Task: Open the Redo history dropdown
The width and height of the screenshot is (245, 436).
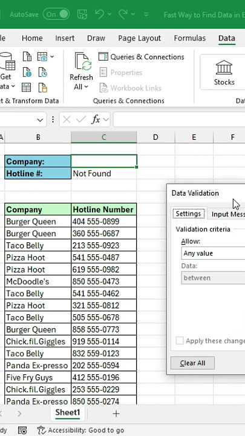Action: [x=133, y=14]
